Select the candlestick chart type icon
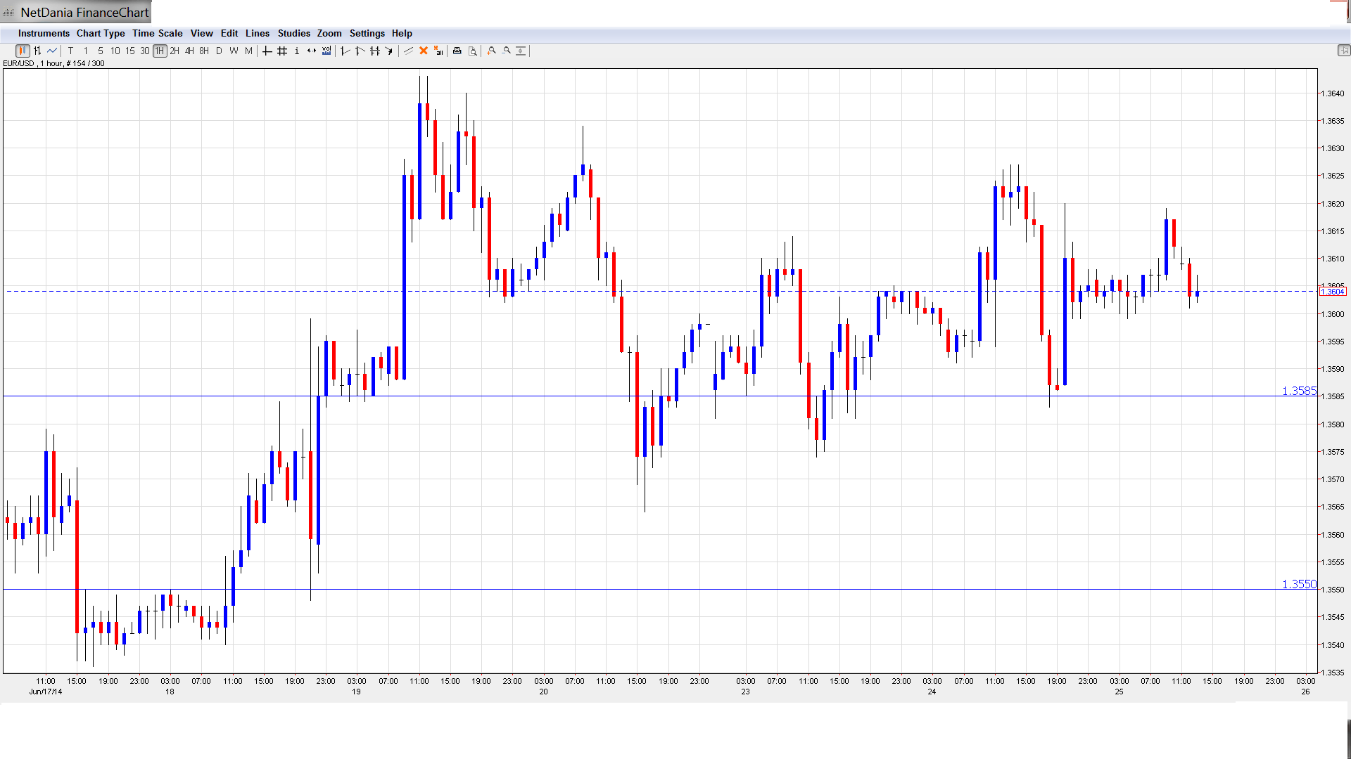The width and height of the screenshot is (1351, 759). click(23, 51)
